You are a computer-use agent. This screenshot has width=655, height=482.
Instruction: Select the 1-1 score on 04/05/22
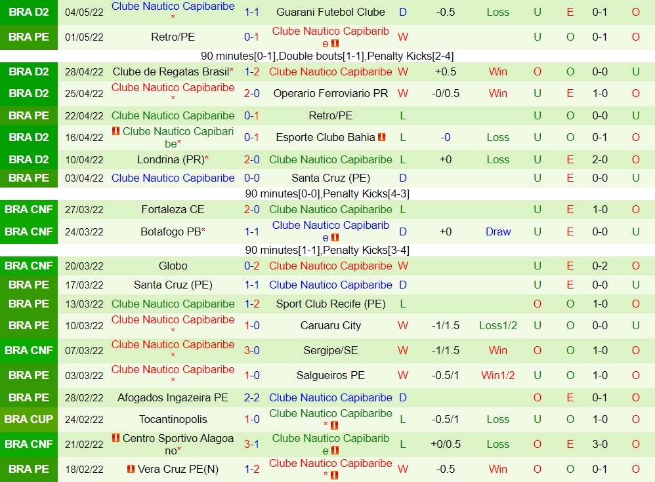pyautogui.click(x=251, y=12)
